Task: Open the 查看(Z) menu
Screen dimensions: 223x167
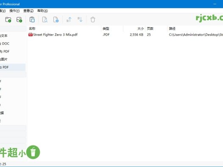Action: click(x=28, y=11)
